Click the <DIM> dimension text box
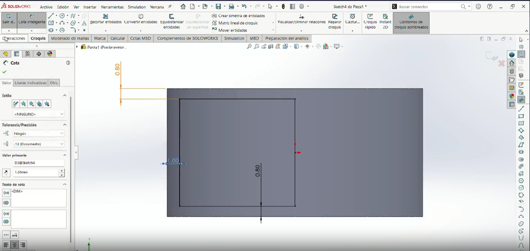530x251 pixels. pos(38,198)
